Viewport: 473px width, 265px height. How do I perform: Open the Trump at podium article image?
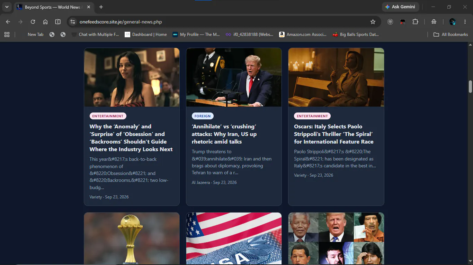click(x=234, y=77)
